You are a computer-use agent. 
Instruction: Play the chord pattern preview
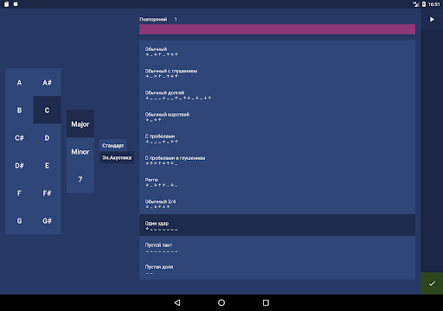pos(432,19)
